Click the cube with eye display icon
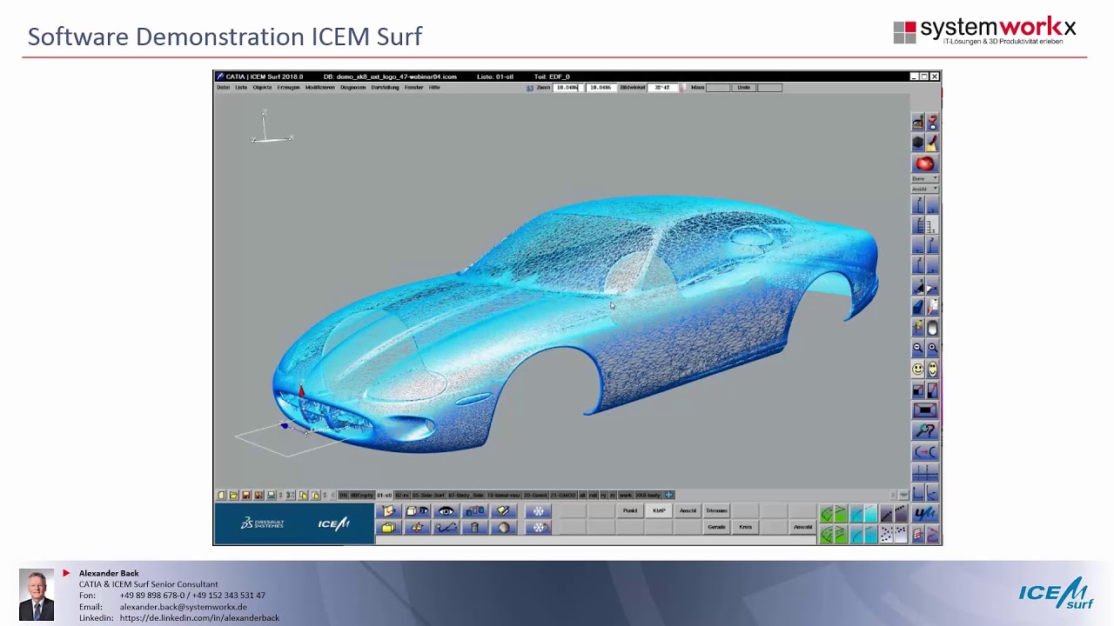 coord(417,511)
